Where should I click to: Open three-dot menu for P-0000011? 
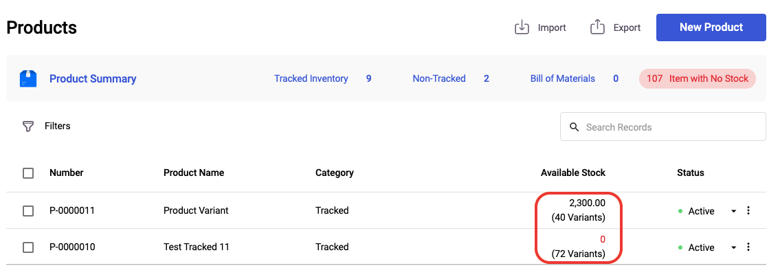pos(748,211)
